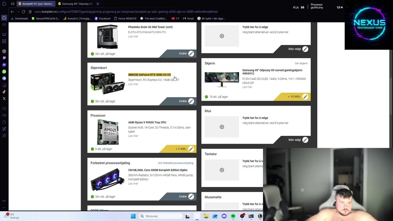This screenshot has height=221, width=393.
Task: Open ChatGPT in the Opera sidebar
Action: click(4, 51)
